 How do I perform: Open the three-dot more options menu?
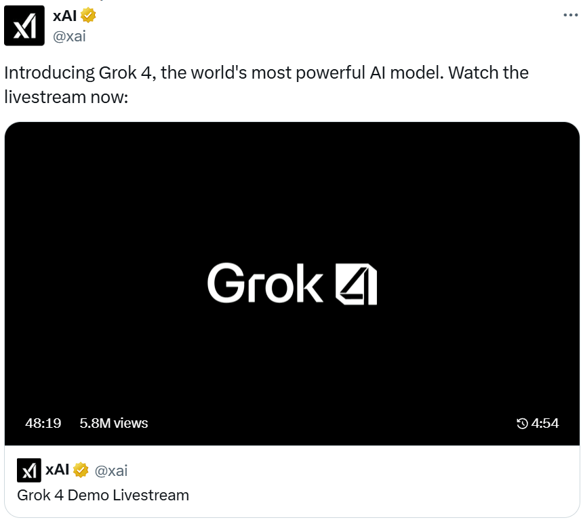(x=570, y=15)
